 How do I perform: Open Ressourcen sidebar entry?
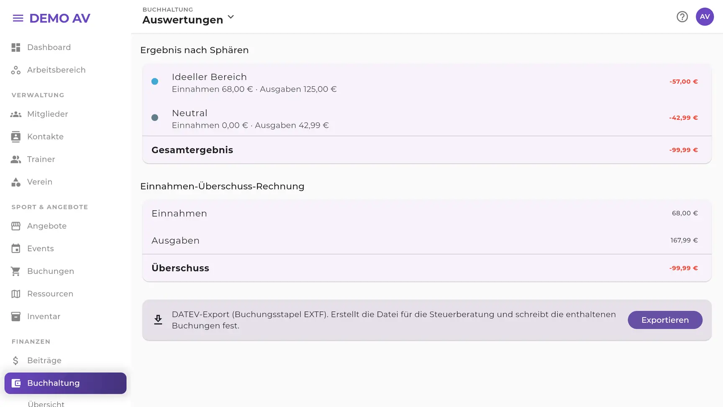(65, 294)
